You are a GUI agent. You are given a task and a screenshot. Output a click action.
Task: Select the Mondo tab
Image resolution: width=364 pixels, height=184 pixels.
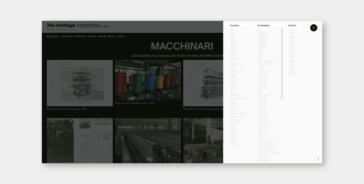(x=92, y=36)
